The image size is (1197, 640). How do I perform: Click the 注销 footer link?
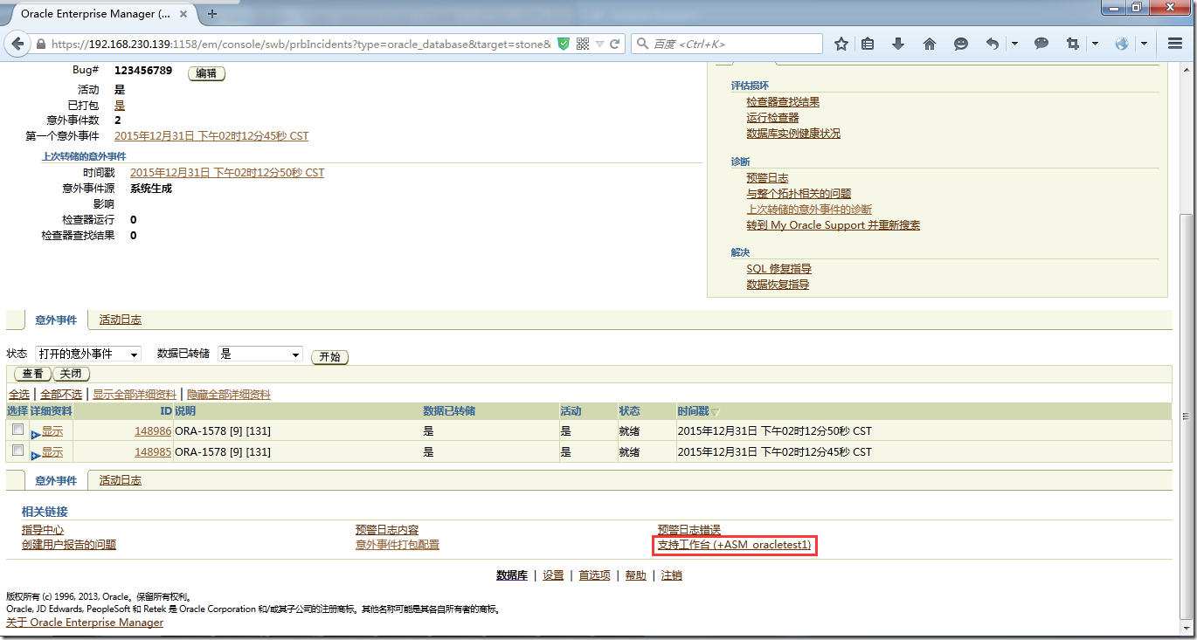[671, 575]
